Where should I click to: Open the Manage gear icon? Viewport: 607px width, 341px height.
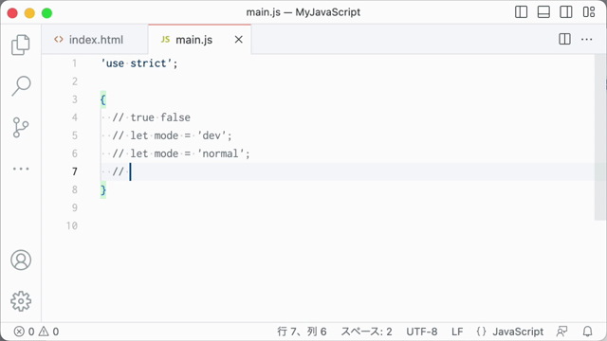(21, 301)
